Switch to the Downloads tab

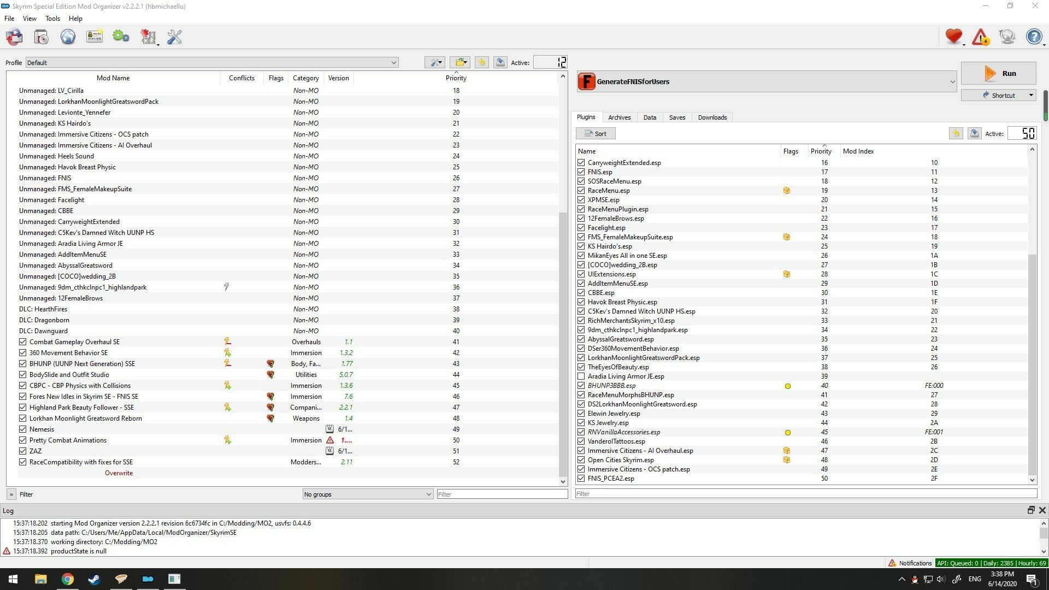point(712,117)
